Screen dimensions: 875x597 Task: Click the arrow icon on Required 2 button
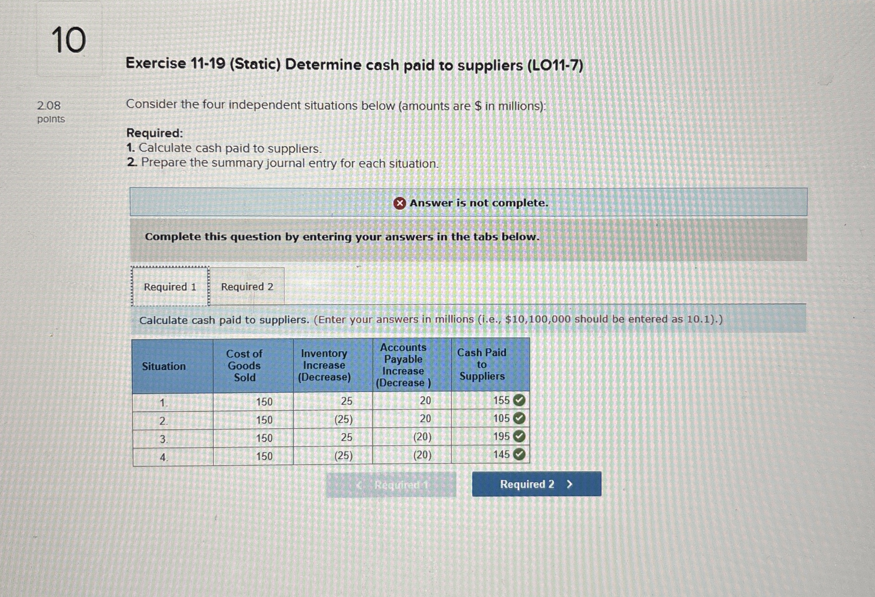tap(569, 485)
